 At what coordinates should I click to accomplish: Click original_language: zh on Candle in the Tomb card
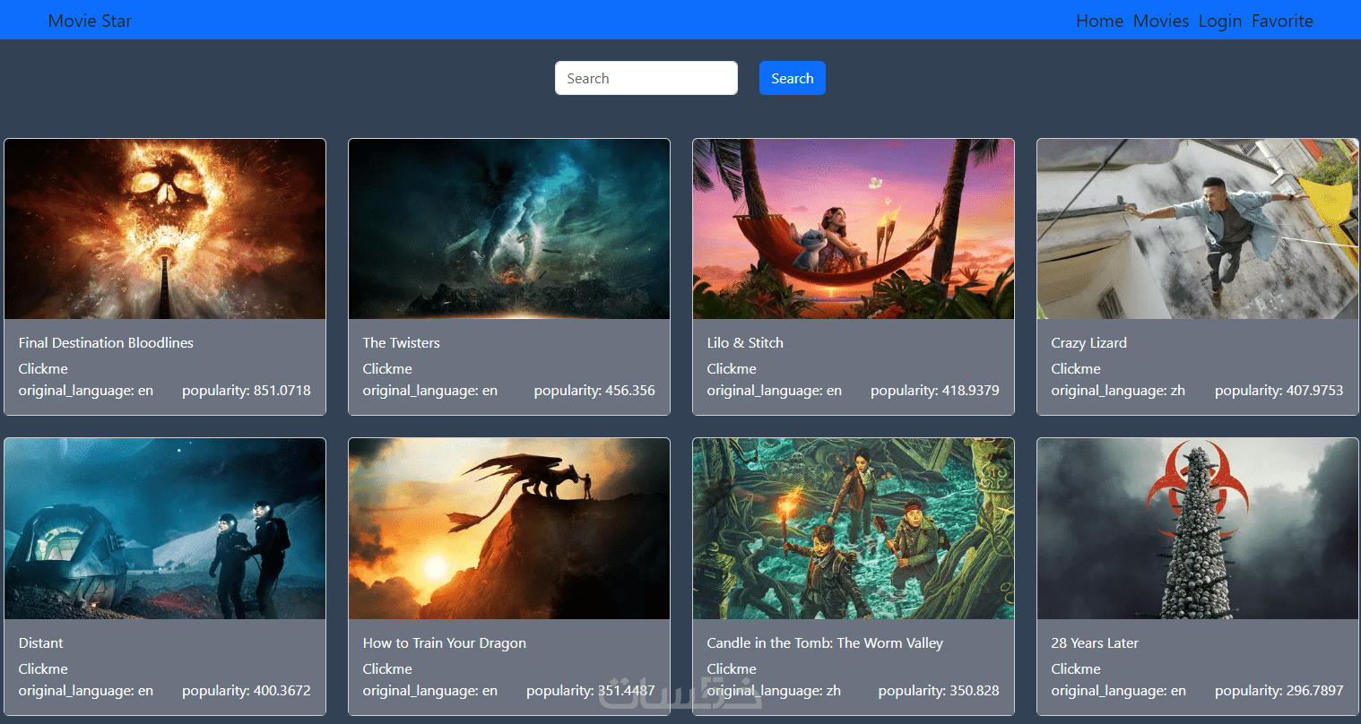[x=774, y=690]
